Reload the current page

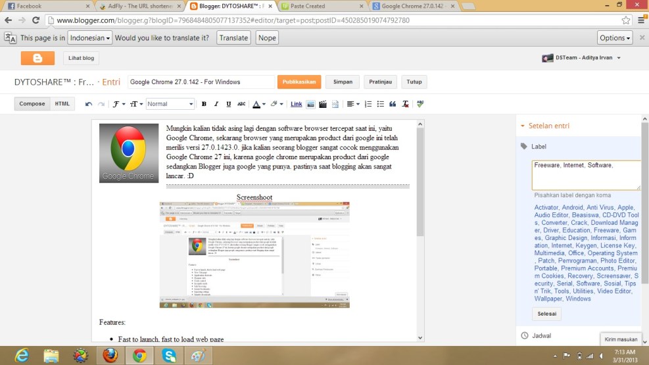point(36,20)
